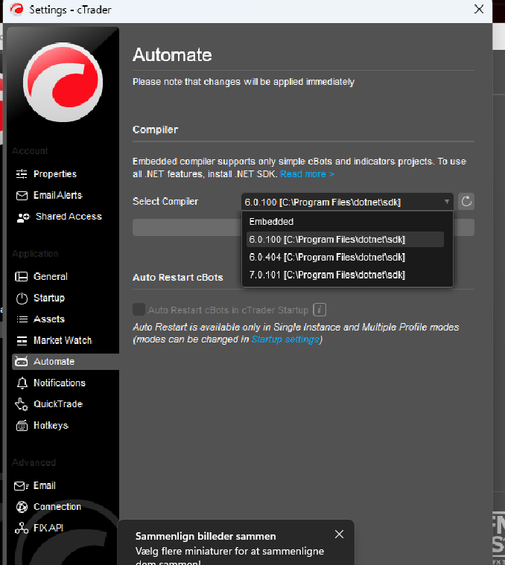This screenshot has height=565, width=505.
Task: Click the Select Compiler combo box field
Action: [x=347, y=202]
